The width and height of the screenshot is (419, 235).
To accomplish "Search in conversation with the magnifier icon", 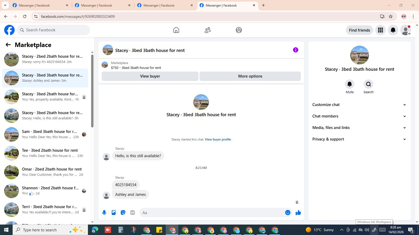I will pos(368,84).
